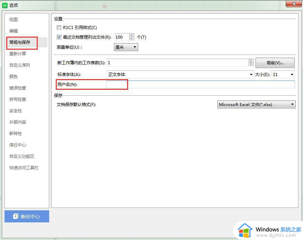
Task: Open the 安全性 category
Action: pyautogui.click(x=16, y=111)
